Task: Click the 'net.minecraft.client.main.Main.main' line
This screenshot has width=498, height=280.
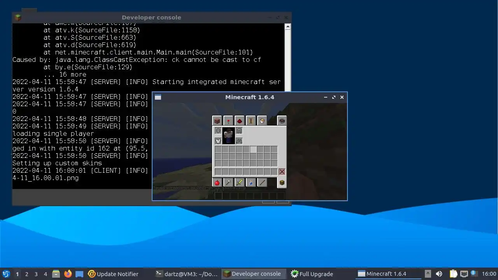Action: (148, 52)
